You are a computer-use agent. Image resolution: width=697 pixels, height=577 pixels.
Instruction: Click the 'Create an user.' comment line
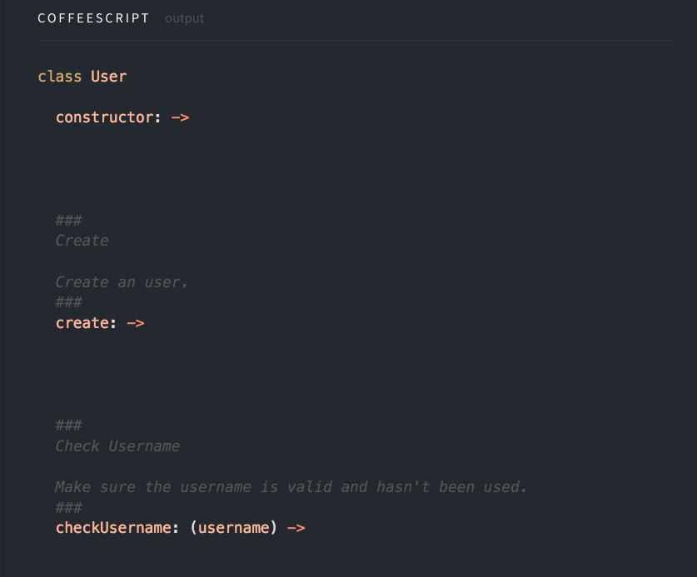point(122,281)
